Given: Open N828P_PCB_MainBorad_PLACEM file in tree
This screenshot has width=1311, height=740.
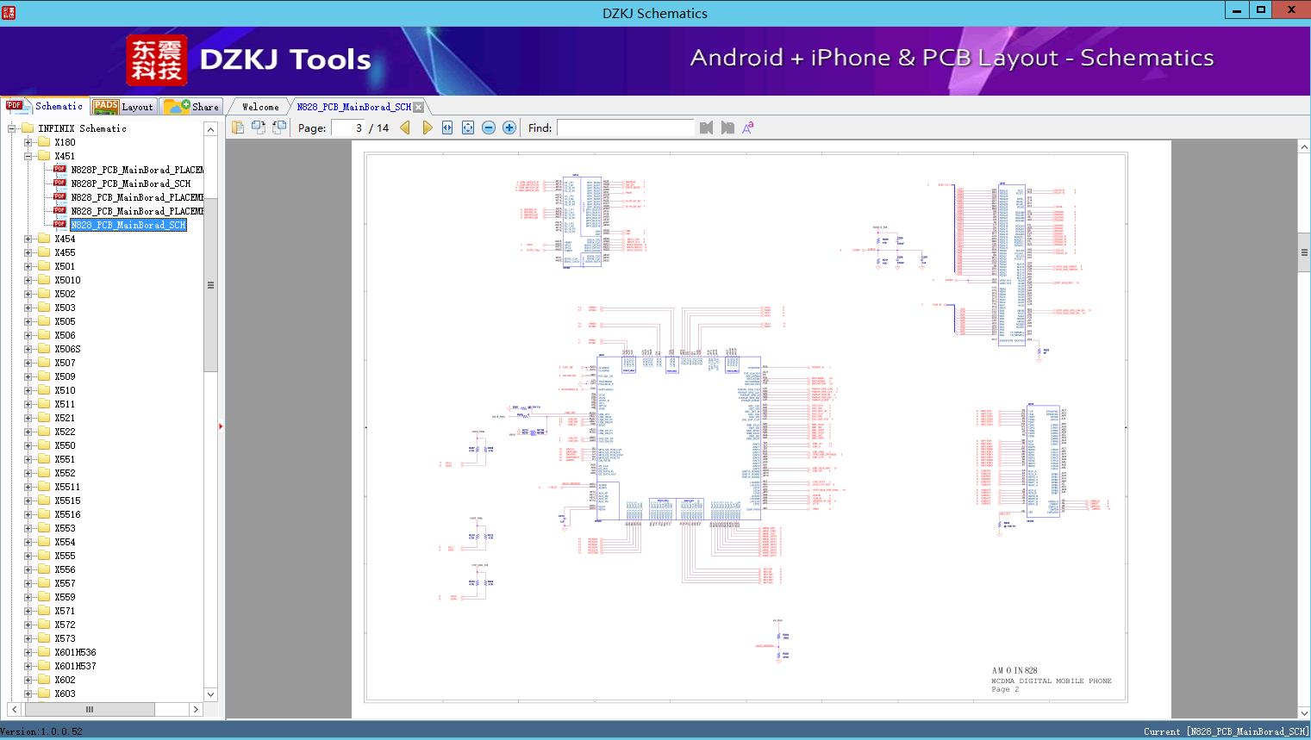Looking at the screenshot, I should [137, 170].
